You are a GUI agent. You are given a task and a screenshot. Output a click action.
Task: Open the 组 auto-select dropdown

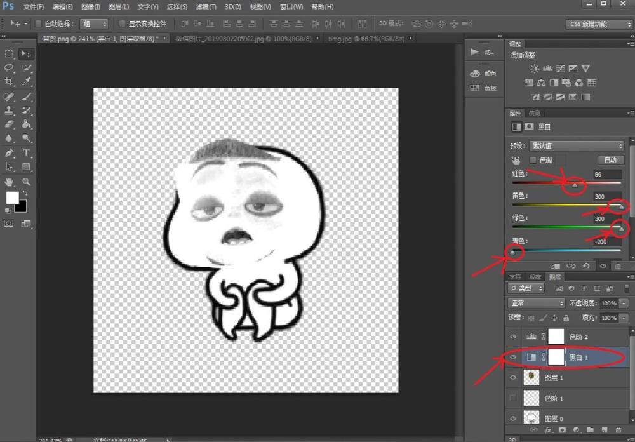94,24
